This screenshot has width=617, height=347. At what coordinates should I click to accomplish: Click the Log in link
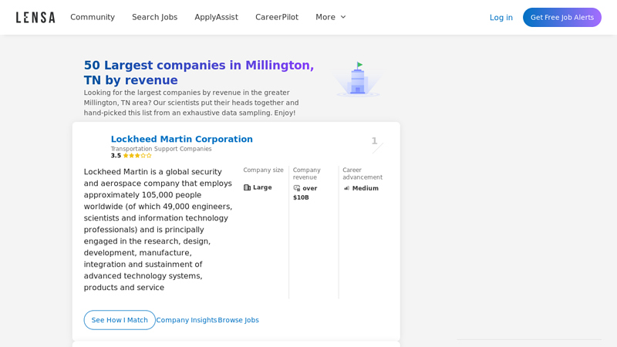pos(501,17)
